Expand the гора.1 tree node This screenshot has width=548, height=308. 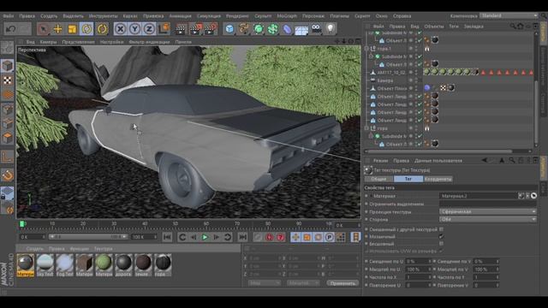(x=366, y=49)
